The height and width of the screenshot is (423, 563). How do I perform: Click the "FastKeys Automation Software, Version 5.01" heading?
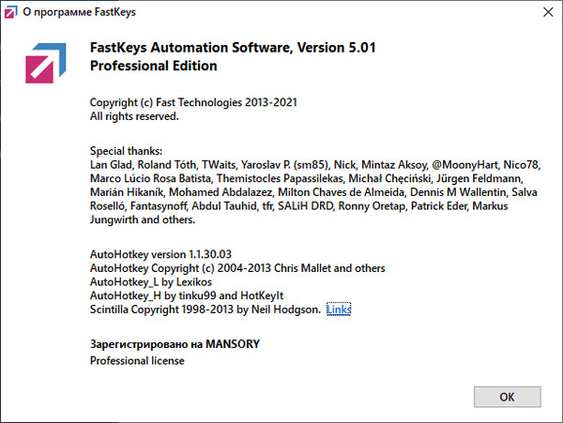click(233, 48)
